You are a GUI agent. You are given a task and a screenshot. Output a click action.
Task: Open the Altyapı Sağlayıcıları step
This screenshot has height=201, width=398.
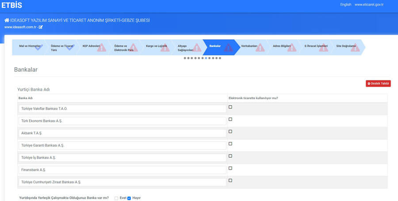coord(188,47)
